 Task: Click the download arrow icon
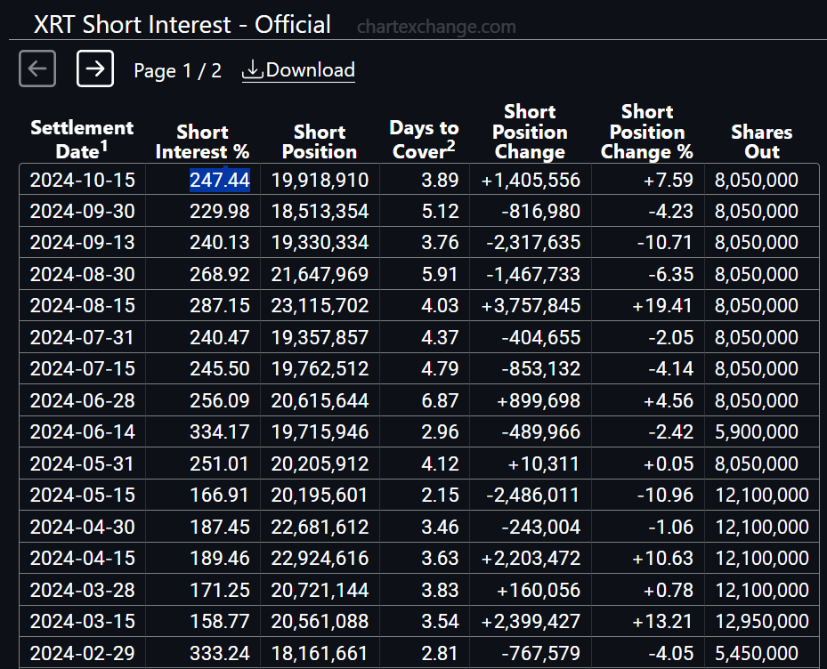(253, 70)
